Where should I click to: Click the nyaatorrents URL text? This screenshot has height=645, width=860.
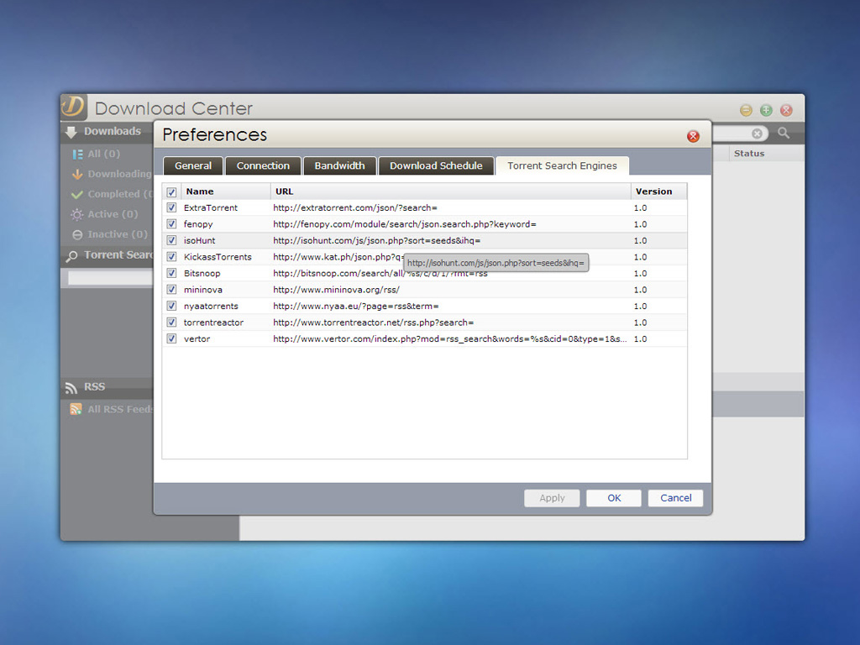point(356,306)
